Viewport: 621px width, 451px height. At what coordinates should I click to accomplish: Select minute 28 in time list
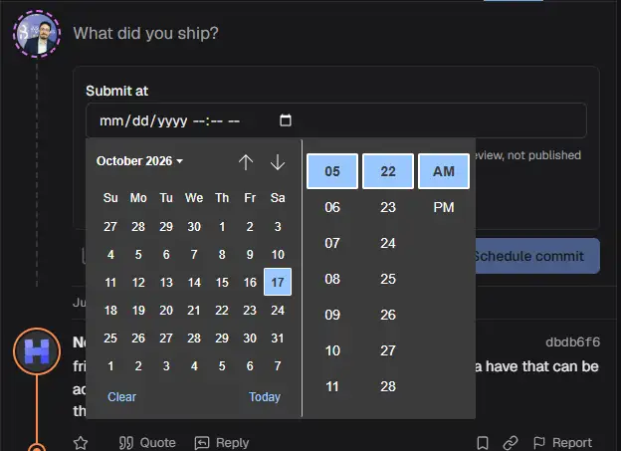pyautogui.click(x=388, y=386)
